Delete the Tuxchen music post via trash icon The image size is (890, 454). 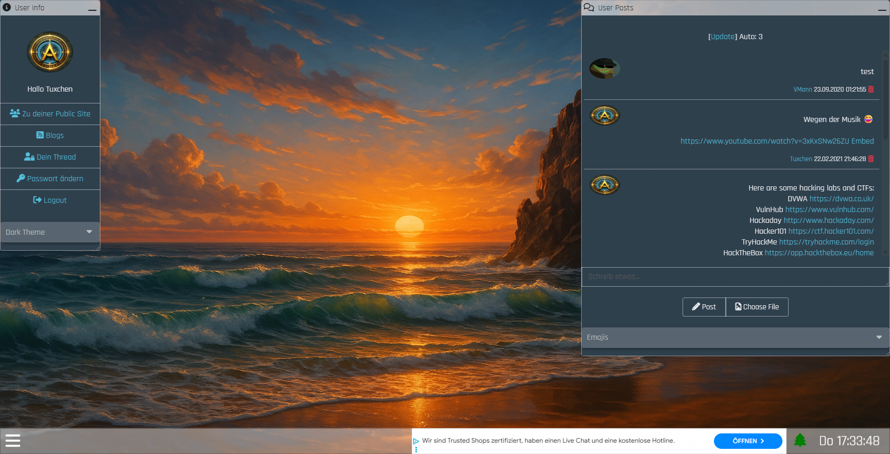coord(871,159)
